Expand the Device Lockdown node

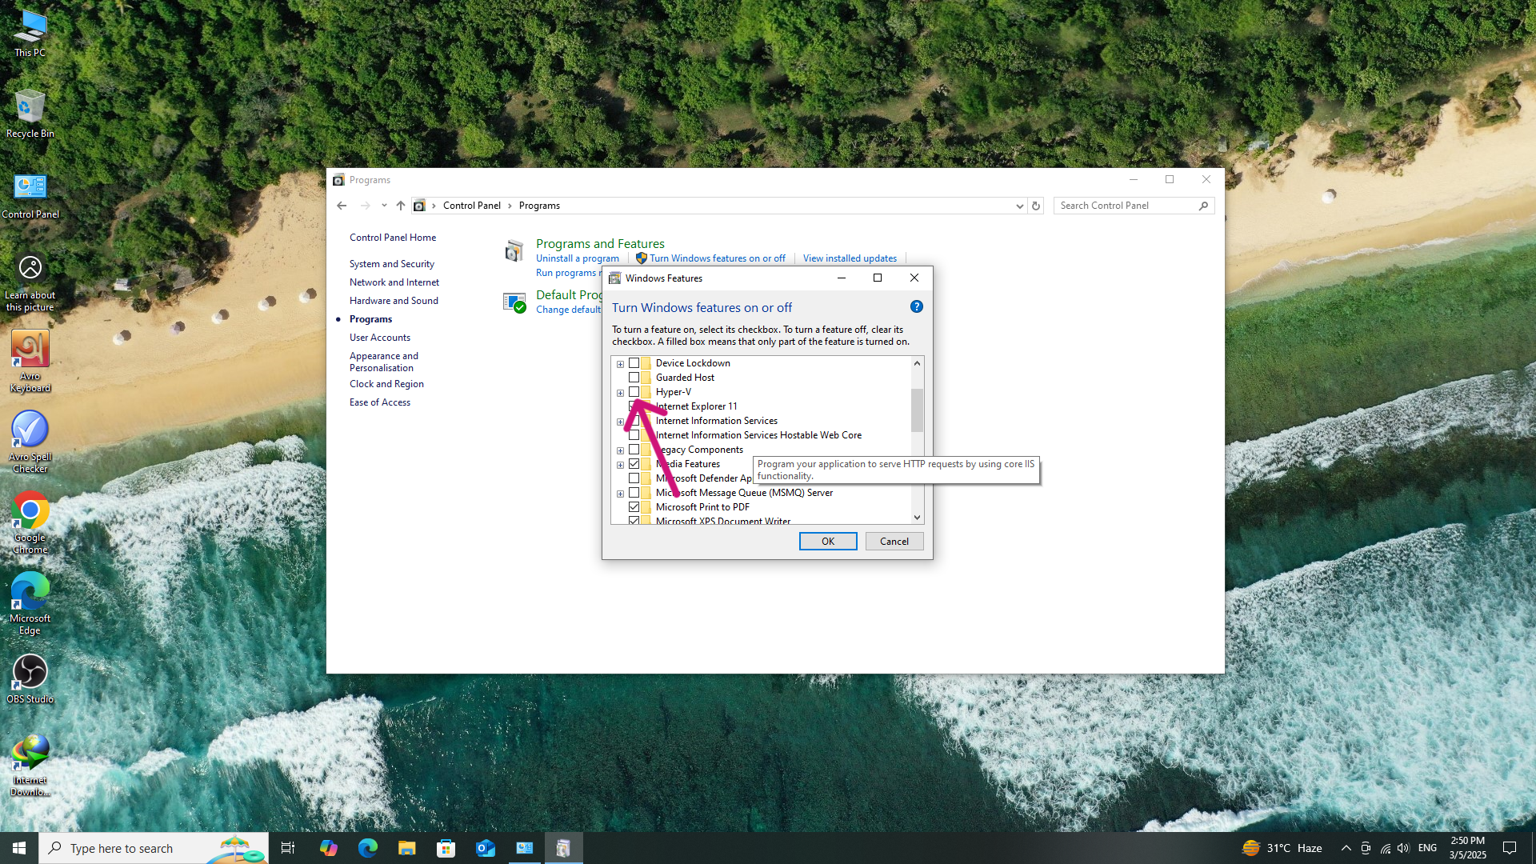(620, 364)
